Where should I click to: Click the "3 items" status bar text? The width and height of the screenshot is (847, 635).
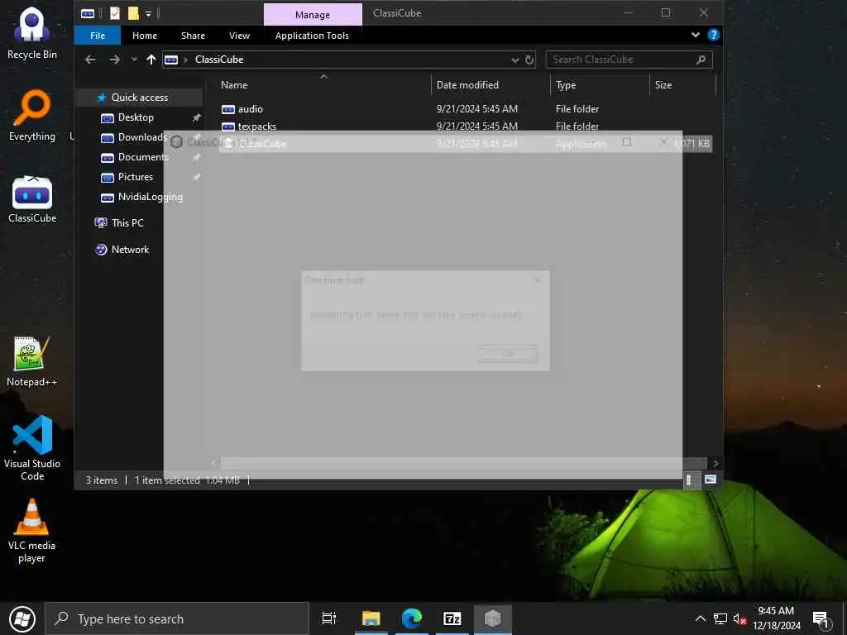click(x=102, y=480)
